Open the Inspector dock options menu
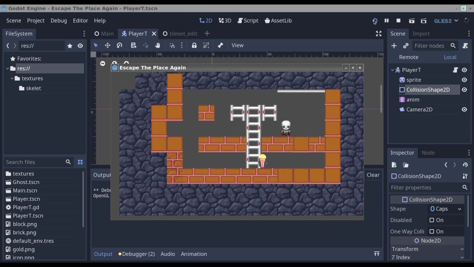This screenshot has height=267, width=474. point(469,153)
